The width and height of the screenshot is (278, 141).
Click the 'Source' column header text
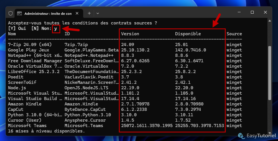[234, 34]
